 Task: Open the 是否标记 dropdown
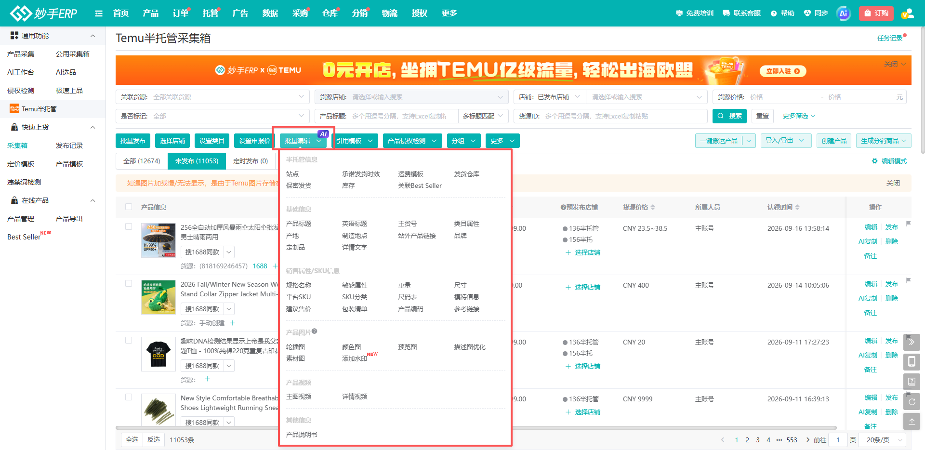212,116
